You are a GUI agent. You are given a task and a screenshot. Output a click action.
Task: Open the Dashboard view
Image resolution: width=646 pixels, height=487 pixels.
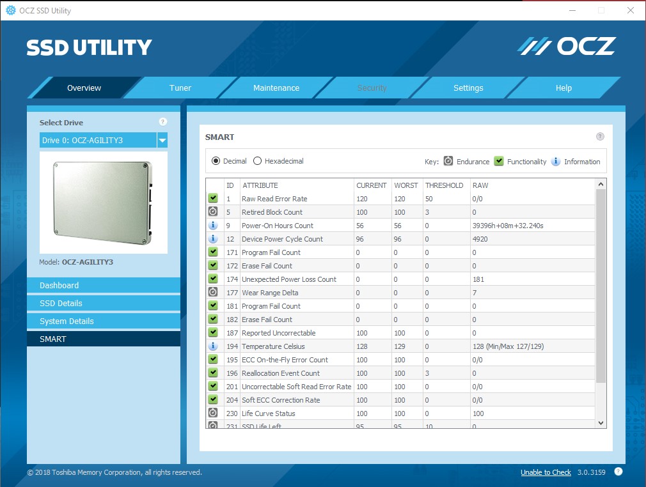[x=103, y=285]
